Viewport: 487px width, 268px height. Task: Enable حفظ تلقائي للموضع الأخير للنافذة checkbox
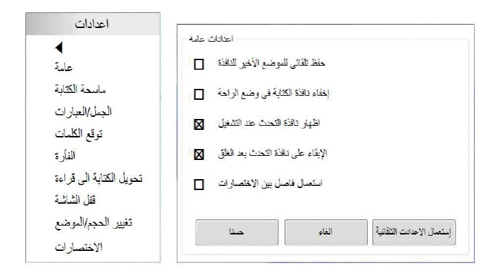click(x=199, y=64)
